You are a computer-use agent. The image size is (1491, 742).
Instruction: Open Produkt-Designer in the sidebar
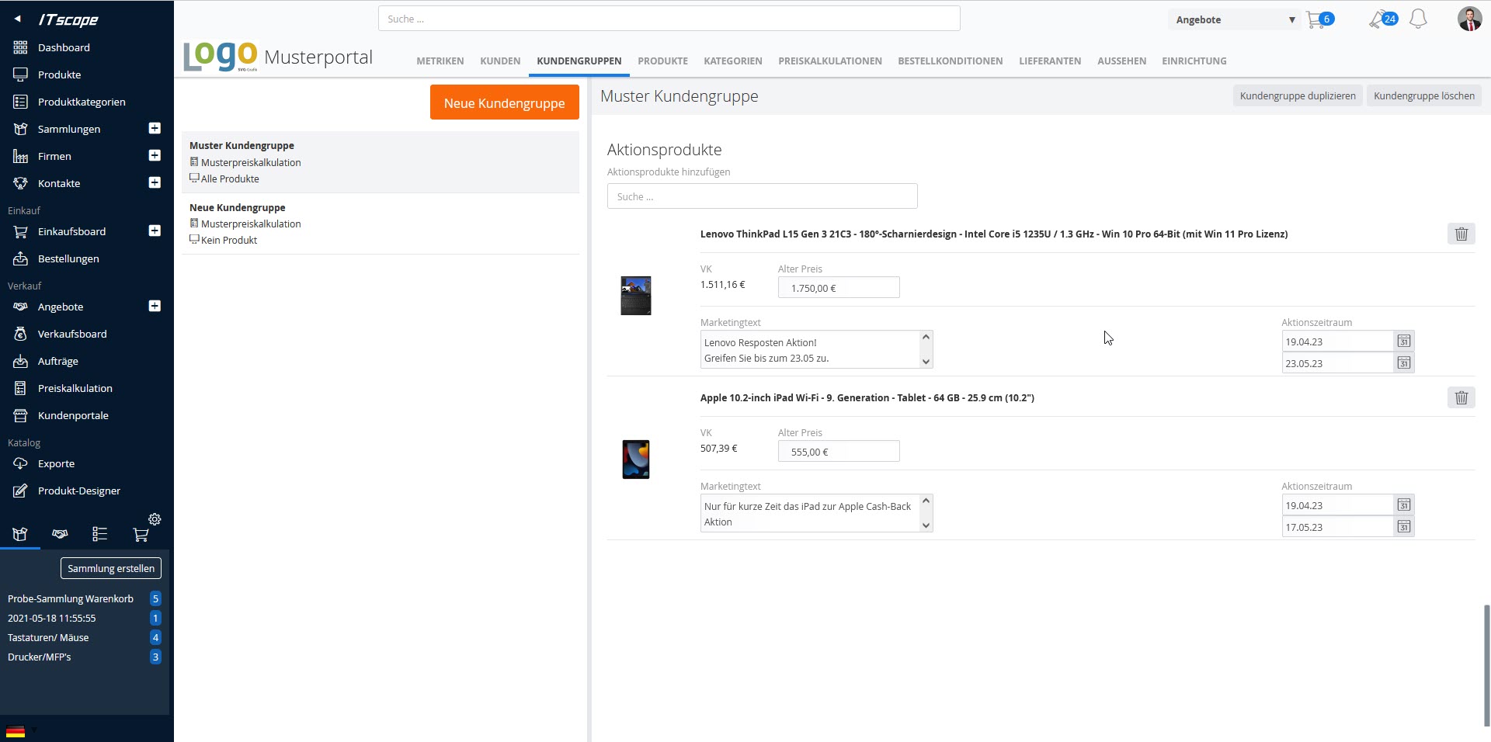[79, 491]
